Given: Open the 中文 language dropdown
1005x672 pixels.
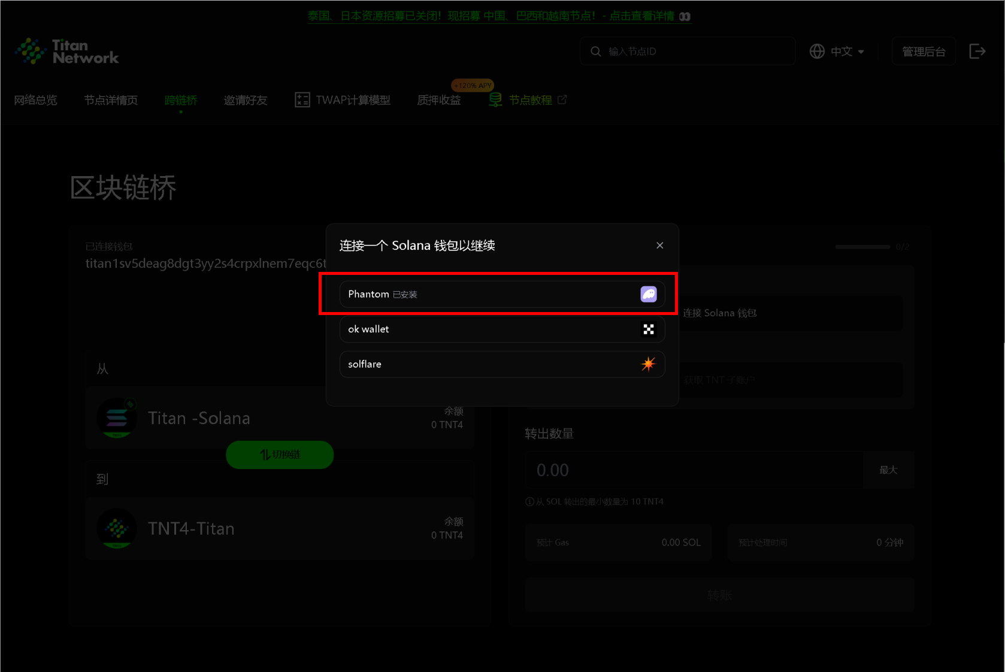Looking at the screenshot, I should click(847, 52).
